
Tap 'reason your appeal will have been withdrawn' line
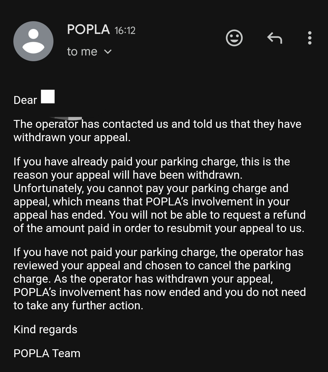click(128, 175)
